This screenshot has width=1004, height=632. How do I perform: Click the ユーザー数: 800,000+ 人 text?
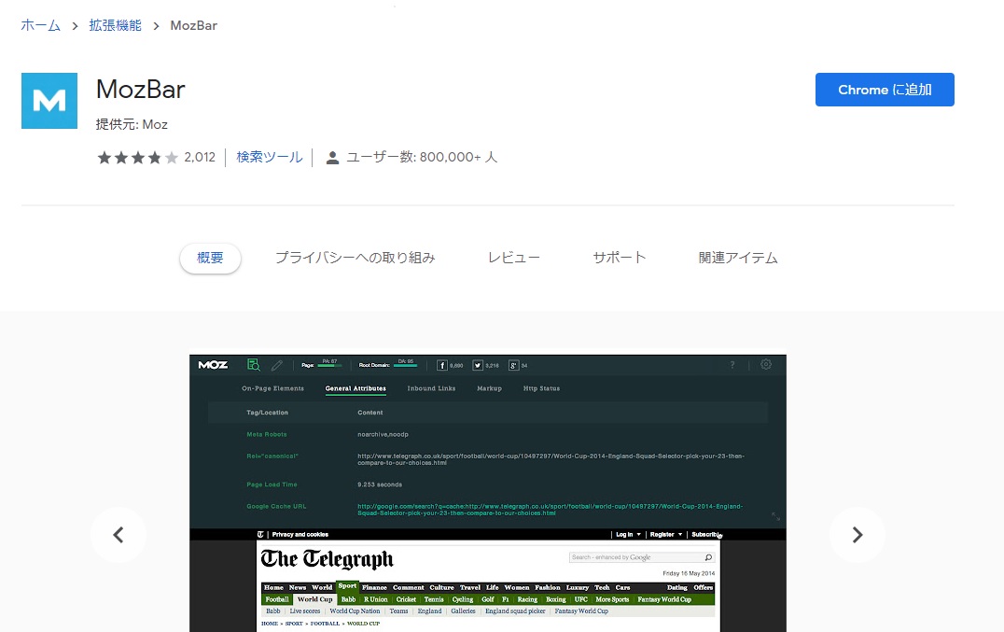(422, 158)
